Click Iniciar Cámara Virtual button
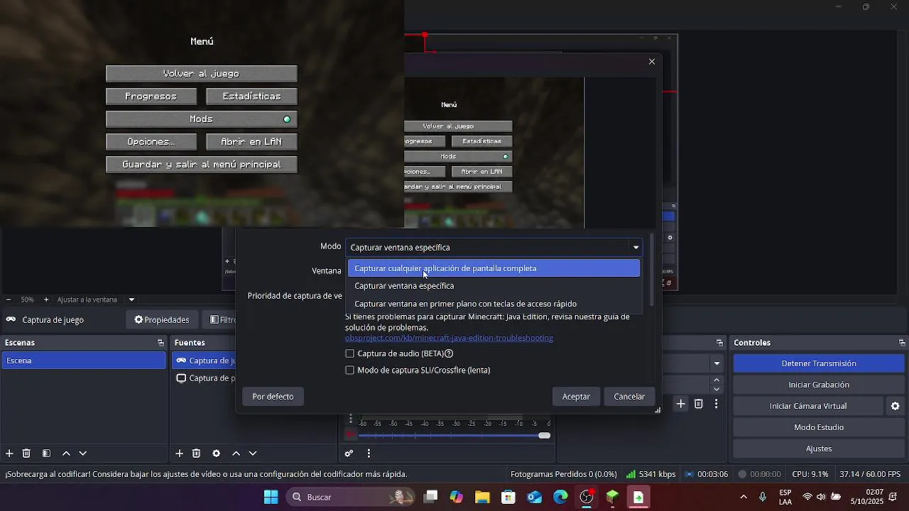 coord(808,406)
